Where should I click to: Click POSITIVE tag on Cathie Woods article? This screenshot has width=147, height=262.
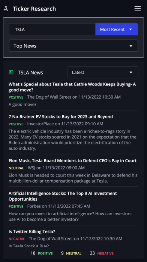[16, 97]
